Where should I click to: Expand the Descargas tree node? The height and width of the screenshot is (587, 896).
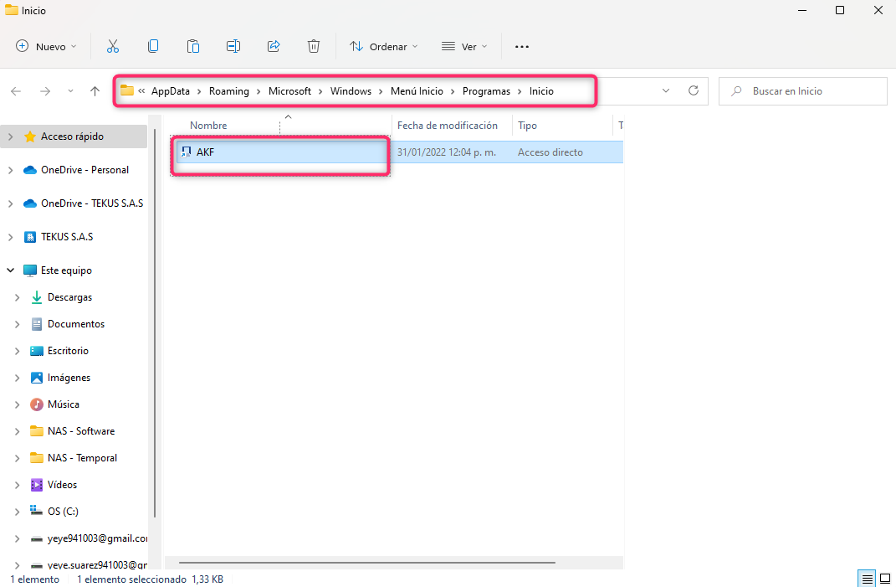(x=18, y=297)
